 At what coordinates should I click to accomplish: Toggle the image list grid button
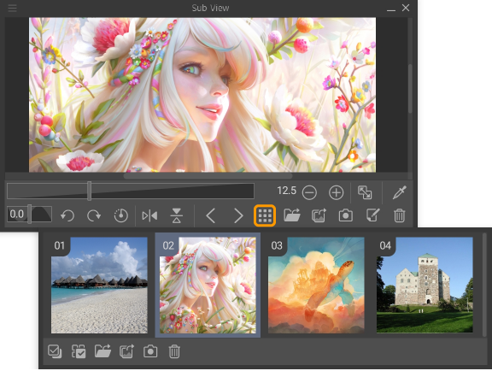click(265, 215)
